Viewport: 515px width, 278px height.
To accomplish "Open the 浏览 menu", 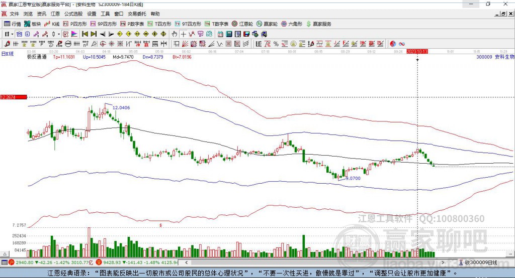I will tap(28, 14).
